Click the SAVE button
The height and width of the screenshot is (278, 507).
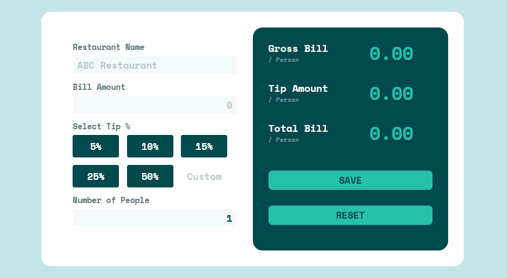pyautogui.click(x=350, y=180)
